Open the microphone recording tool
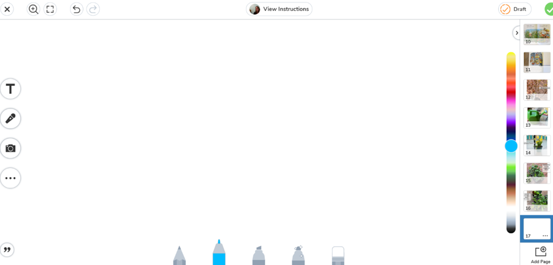The width and height of the screenshot is (553, 265). [x=10, y=119]
